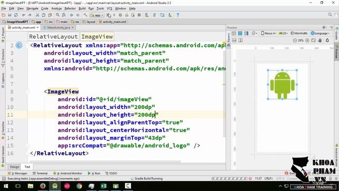Image resolution: width=339 pixels, height=191 pixels.
Task: Open the Language dropdown in Preview
Action: point(320,33)
